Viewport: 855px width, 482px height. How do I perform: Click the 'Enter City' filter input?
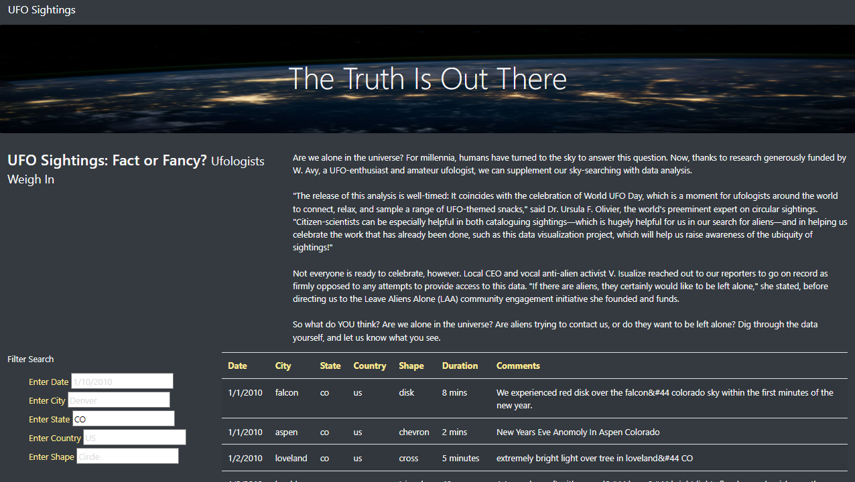tap(119, 399)
